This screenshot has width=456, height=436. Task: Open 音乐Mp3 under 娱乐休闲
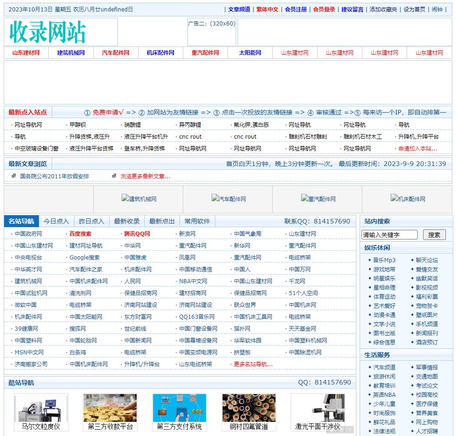(x=384, y=260)
